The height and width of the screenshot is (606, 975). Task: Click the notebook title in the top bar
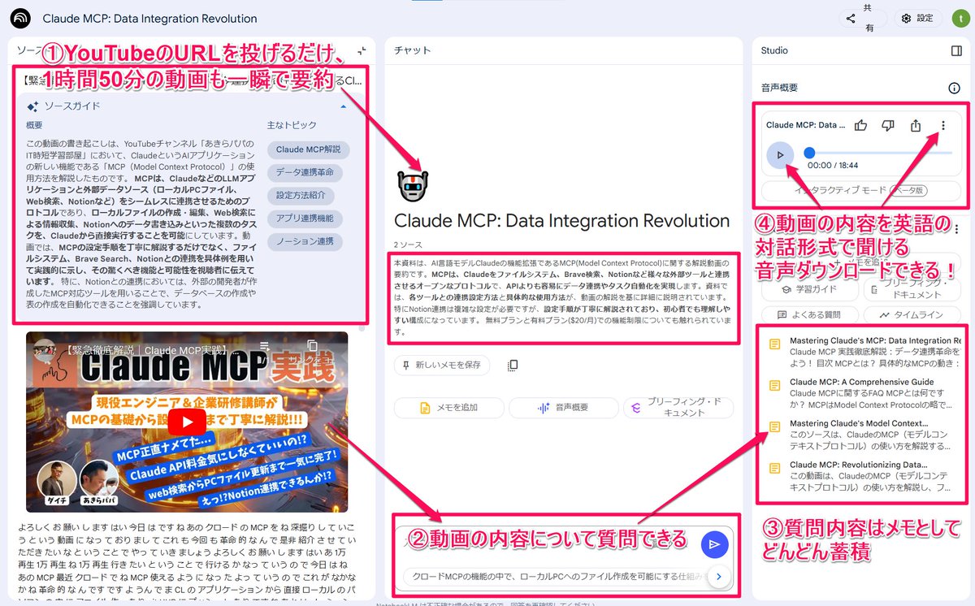click(149, 18)
